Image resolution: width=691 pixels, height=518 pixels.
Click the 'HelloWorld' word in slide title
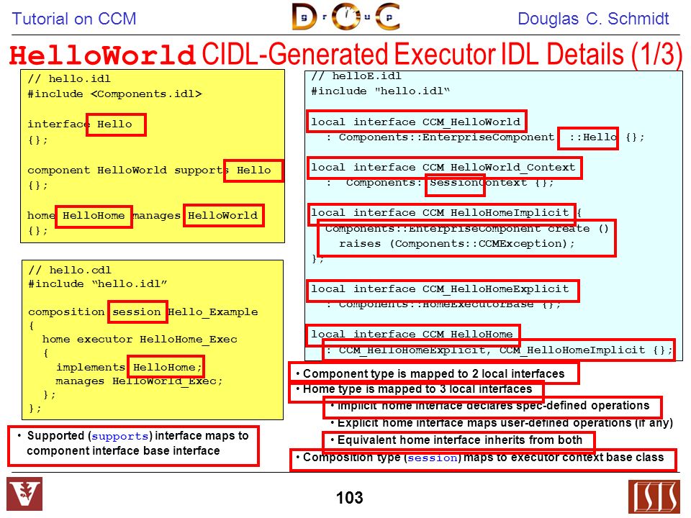(102, 55)
